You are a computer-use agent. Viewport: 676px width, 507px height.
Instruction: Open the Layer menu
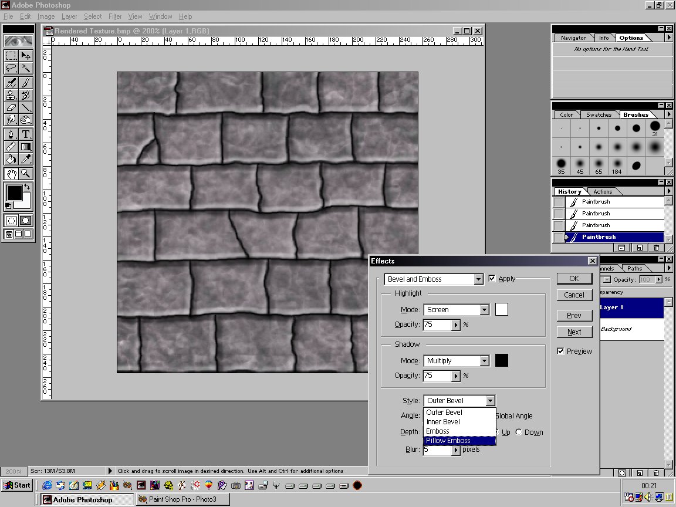(x=69, y=16)
